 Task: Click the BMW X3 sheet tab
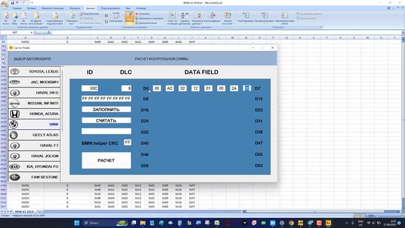(x=24, y=212)
